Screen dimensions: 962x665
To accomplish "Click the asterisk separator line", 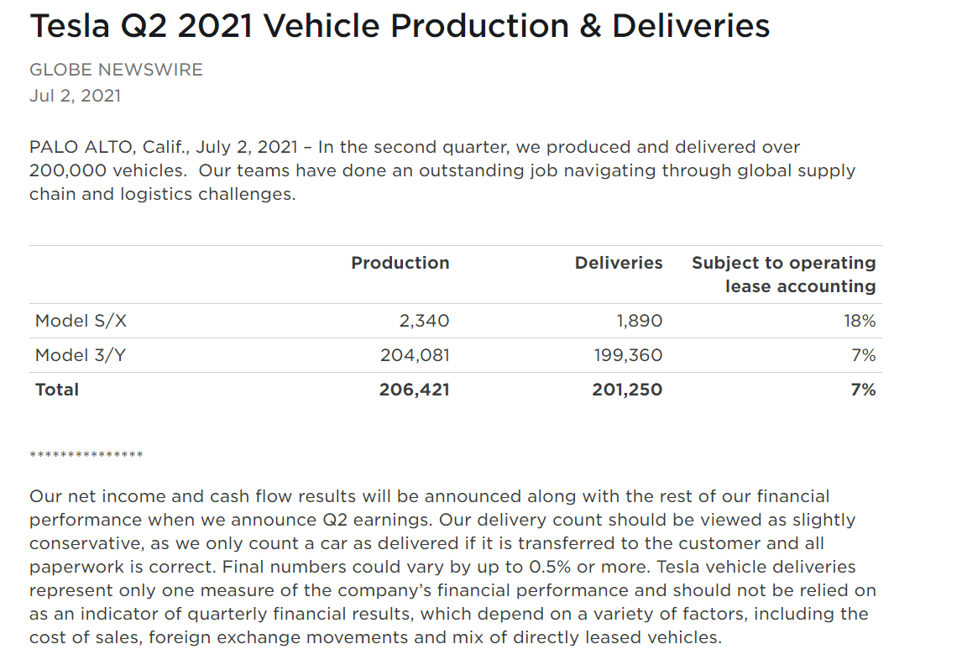I will tap(86, 454).
